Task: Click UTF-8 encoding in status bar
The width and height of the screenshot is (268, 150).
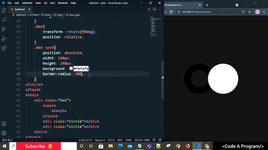Action: 111,140
